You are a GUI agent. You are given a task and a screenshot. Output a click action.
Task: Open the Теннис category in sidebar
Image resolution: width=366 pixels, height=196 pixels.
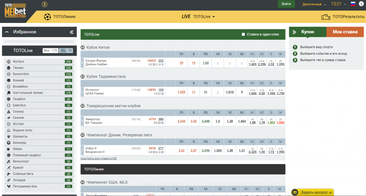click(x=18, y=68)
